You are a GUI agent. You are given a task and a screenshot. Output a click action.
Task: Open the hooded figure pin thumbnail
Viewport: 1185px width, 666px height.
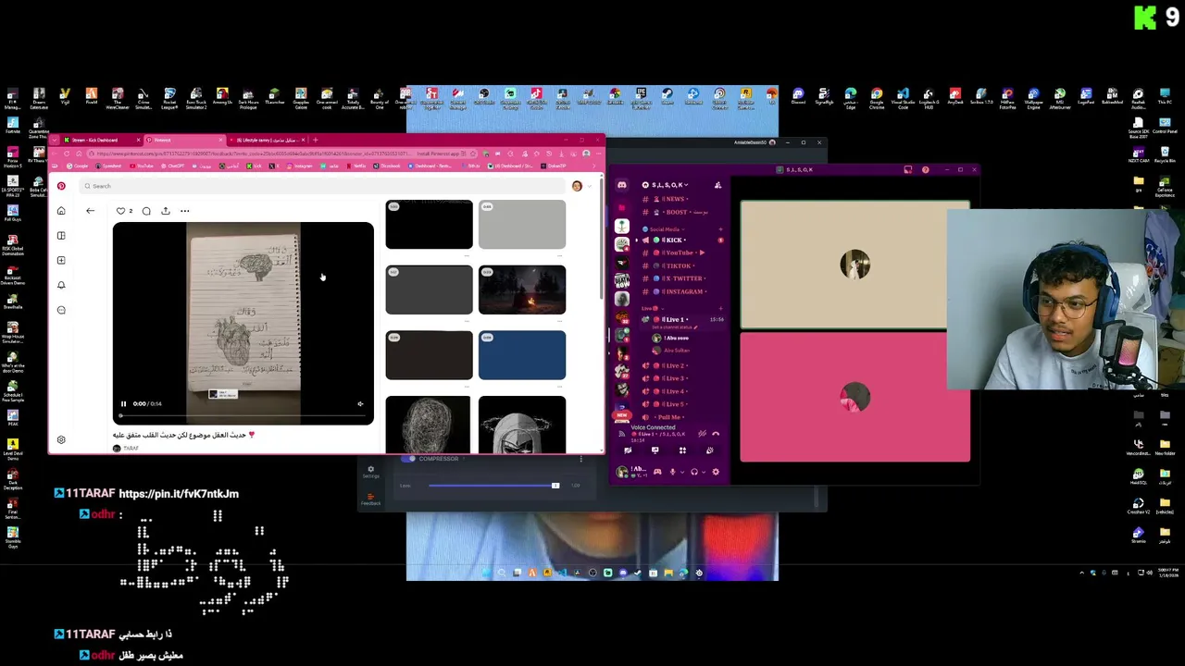click(x=522, y=425)
